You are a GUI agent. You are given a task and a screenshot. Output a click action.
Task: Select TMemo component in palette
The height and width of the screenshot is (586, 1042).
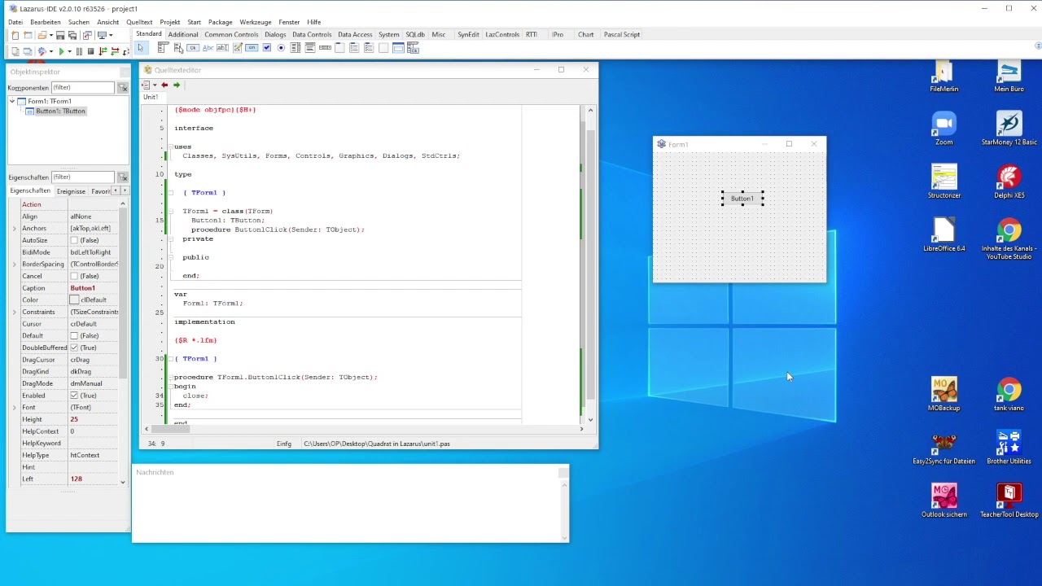pyautogui.click(x=237, y=48)
